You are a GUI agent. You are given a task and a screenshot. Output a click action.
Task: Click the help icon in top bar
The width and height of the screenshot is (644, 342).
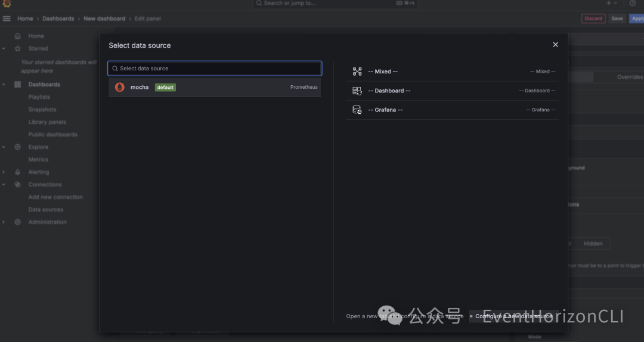pos(633,4)
